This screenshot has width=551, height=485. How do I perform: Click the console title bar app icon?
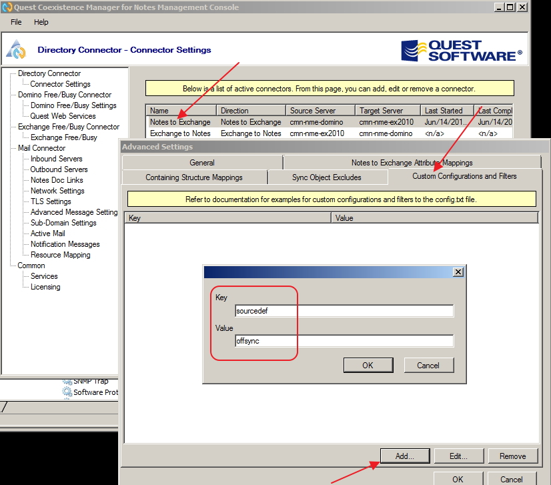click(x=7, y=7)
